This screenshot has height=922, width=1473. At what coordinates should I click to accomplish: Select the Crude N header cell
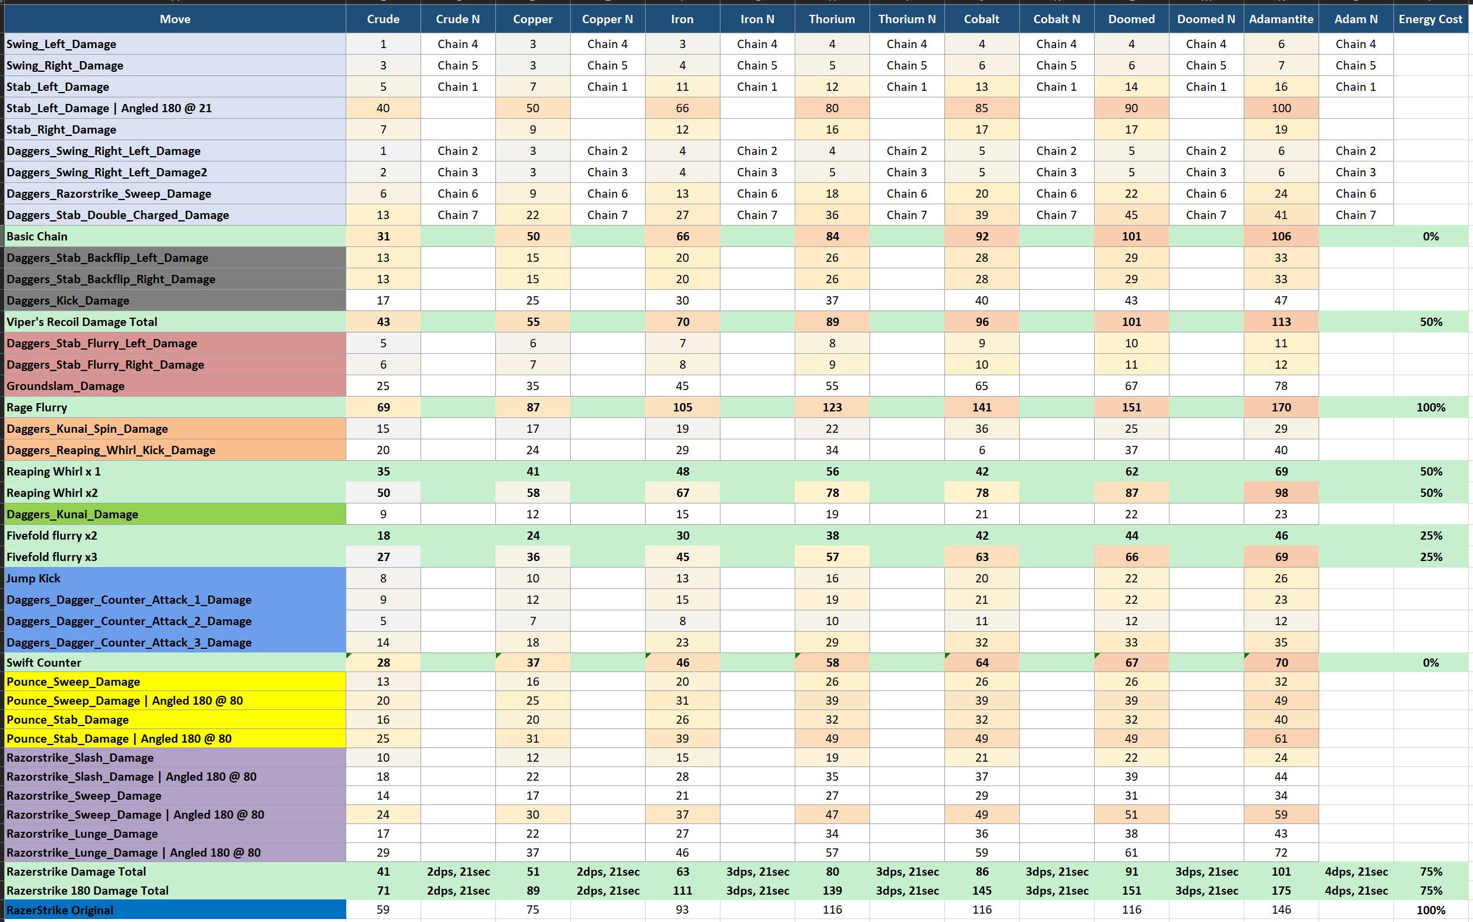457,19
